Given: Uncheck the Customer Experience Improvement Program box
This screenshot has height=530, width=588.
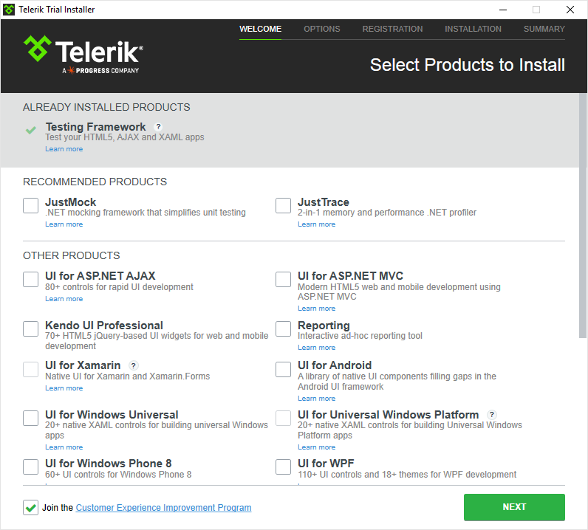Looking at the screenshot, I should [x=30, y=508].
